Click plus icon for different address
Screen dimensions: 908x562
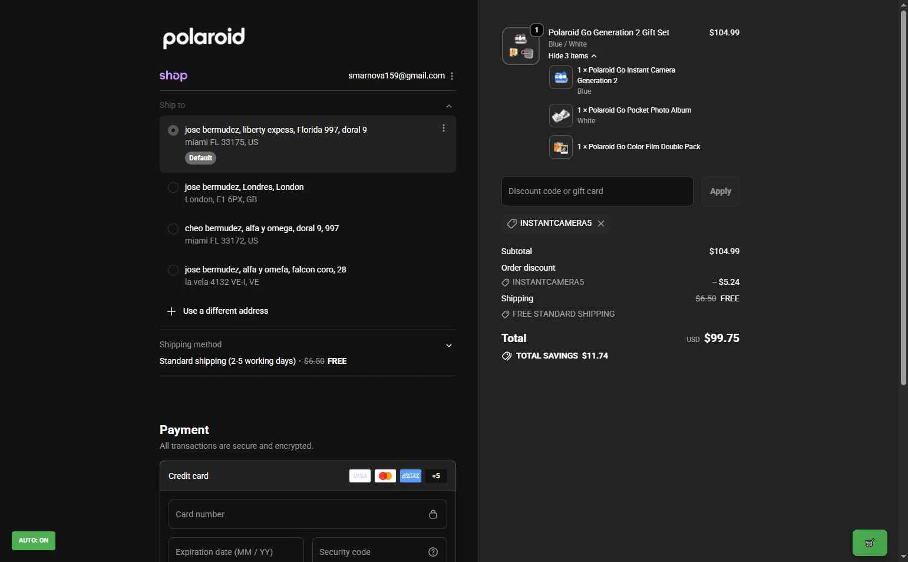click(x=171, y=311)
